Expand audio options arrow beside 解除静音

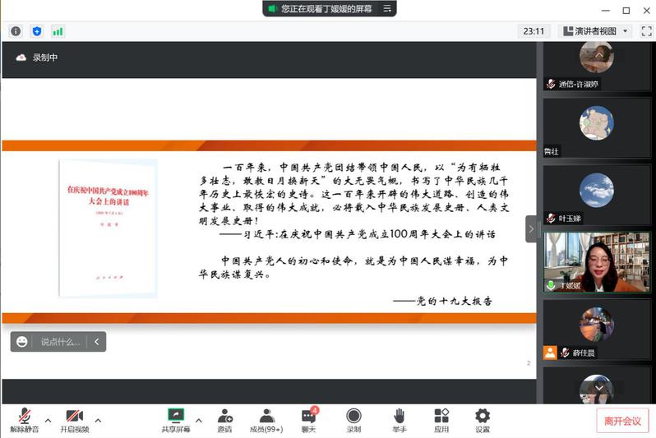(48, 421)
